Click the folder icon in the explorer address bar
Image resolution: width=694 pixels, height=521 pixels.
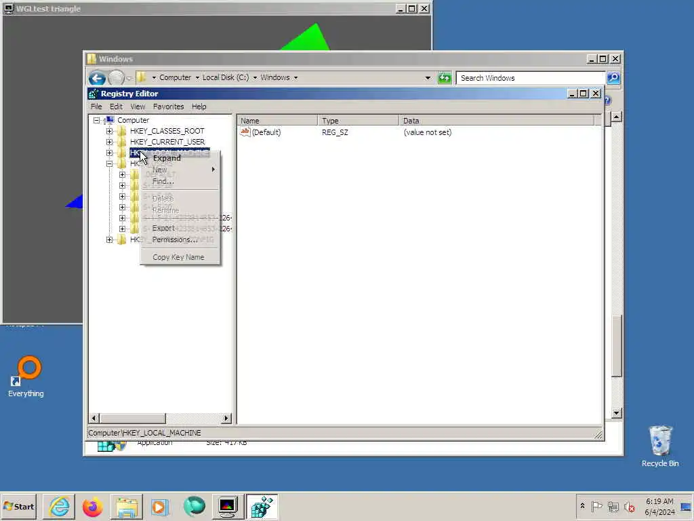pyautogui.click(x=141, y=77)
